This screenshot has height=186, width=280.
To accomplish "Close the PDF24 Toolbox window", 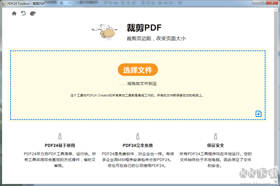I will (272, 3).
